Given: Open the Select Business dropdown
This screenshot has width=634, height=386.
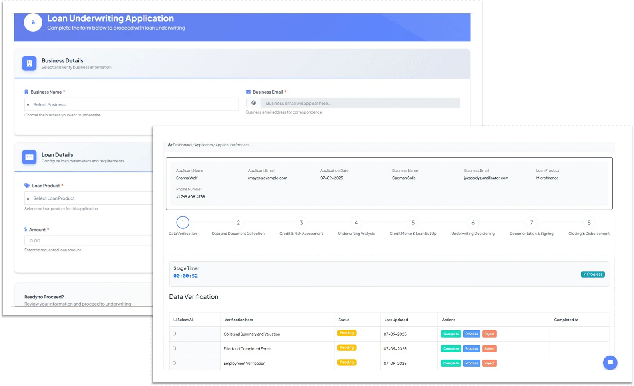Looking at the screenshot, I should (131, 104).
